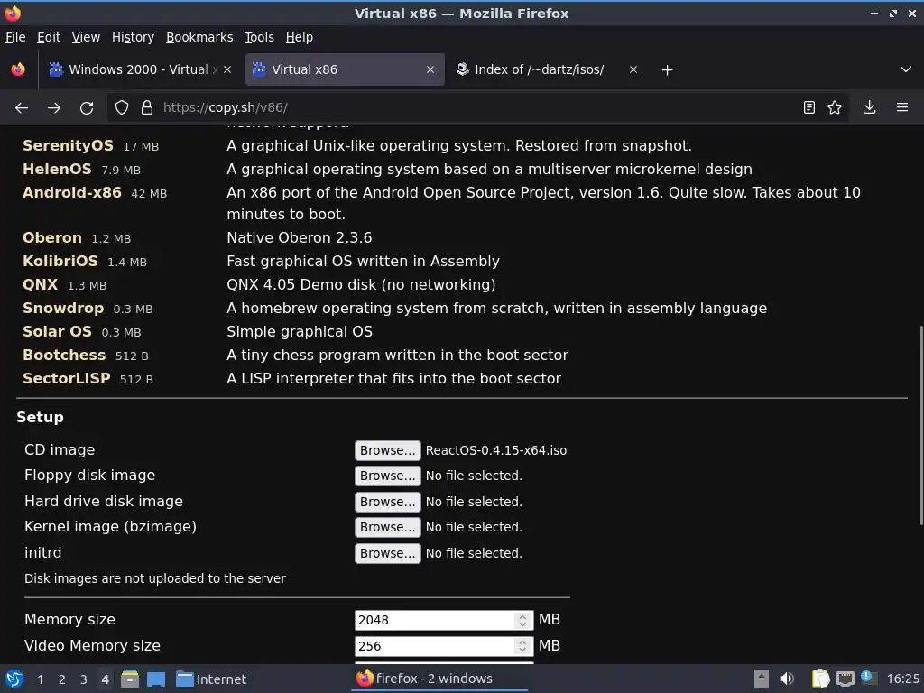Image resolution: width=924 pixels, height=693 pixels.
Task: Adjust Video Memory size spinner arrows
Action: 522,646
